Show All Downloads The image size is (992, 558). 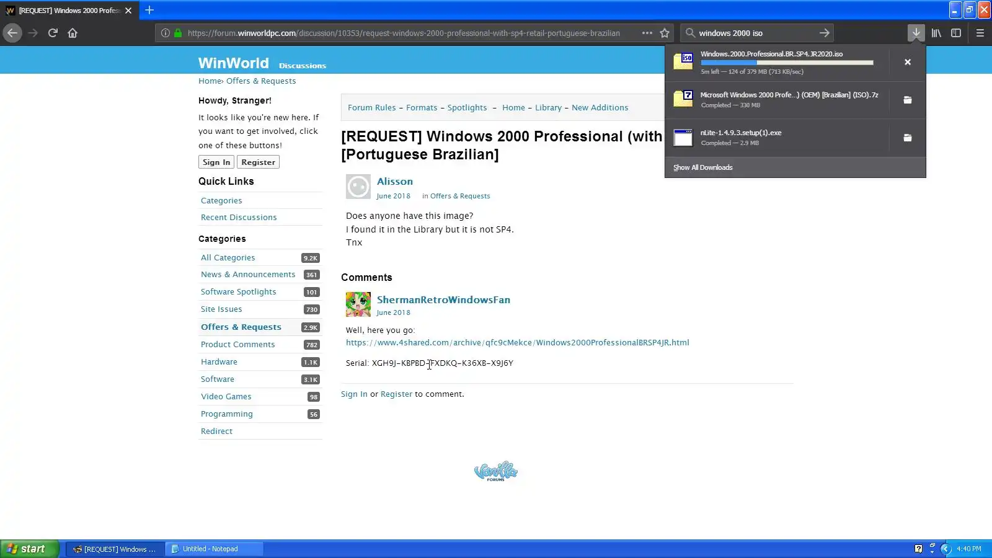pyautogui.click(x=702, y=167)
